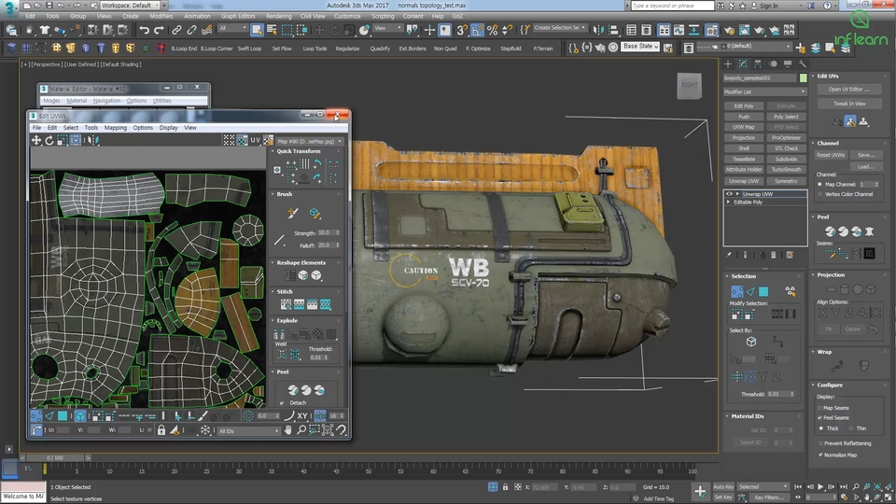Click TurboSmooth modifier button
The height and width of the screenshot is (504, 896).
tap(786, 170)
